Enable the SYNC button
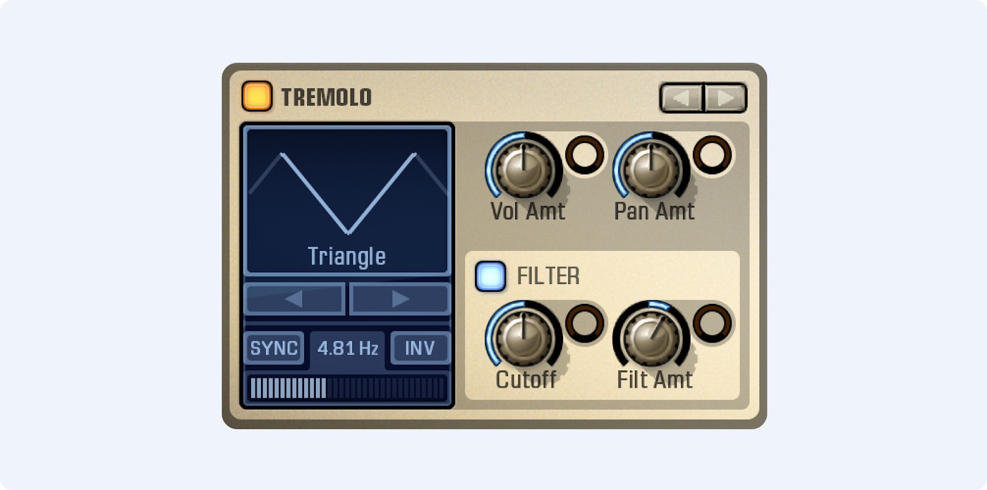987x490 pixels. click(x=274, y=348)
